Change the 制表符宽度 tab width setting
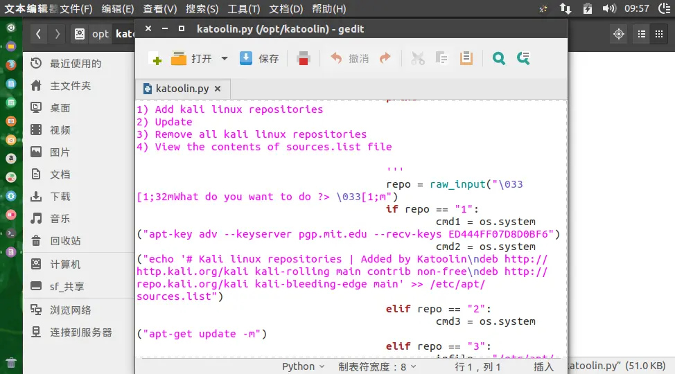This screenshot has width=675, height=374. 377,366
